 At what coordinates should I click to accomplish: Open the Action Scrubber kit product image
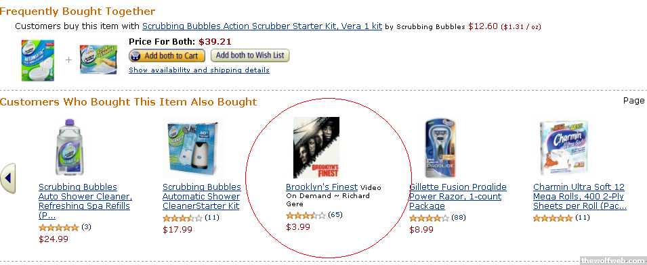click(99, 59)
